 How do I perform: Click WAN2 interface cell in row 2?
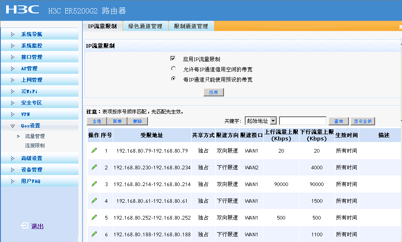click(x=252, y=167)
